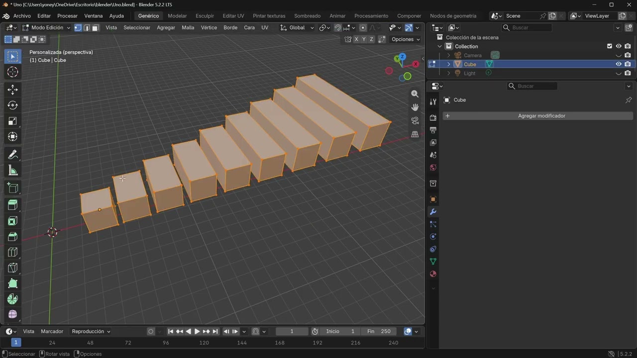Collapse the Collection tree item
This screenshot has height=358, width=637.
439,46
